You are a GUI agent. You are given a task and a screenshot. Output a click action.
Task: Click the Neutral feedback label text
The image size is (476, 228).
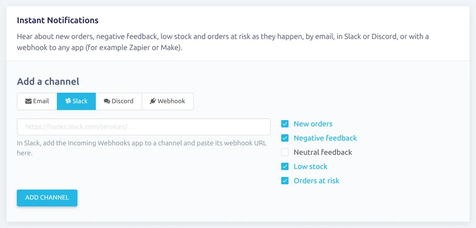click(323, 152)
